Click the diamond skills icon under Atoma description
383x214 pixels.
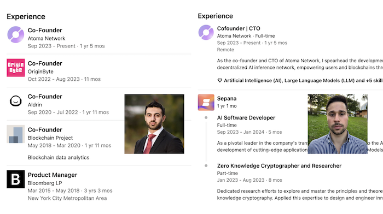[x=219, y=80]
